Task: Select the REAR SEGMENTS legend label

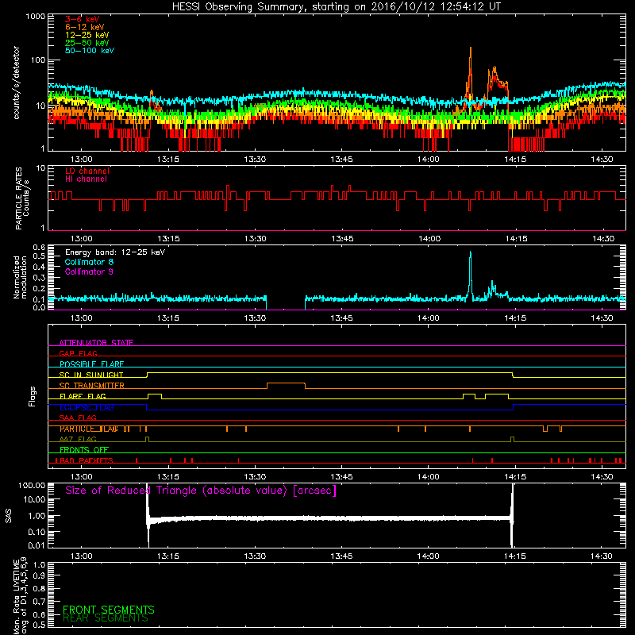Action: tap(106, 618)
